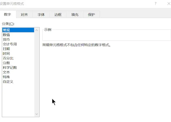
Task: Click the category list scrollbar track
Action: (x=37, y=72)
